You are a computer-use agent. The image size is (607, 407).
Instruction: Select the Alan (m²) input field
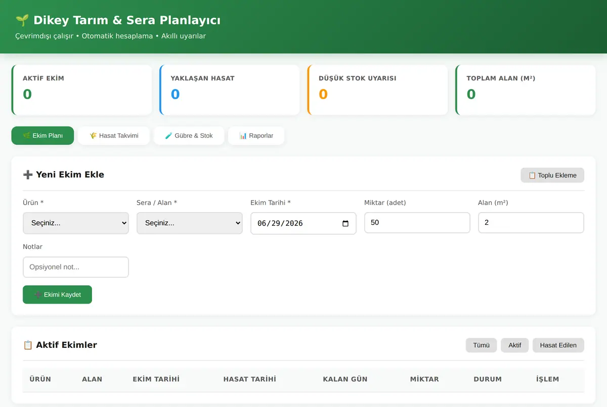point(531,223)
